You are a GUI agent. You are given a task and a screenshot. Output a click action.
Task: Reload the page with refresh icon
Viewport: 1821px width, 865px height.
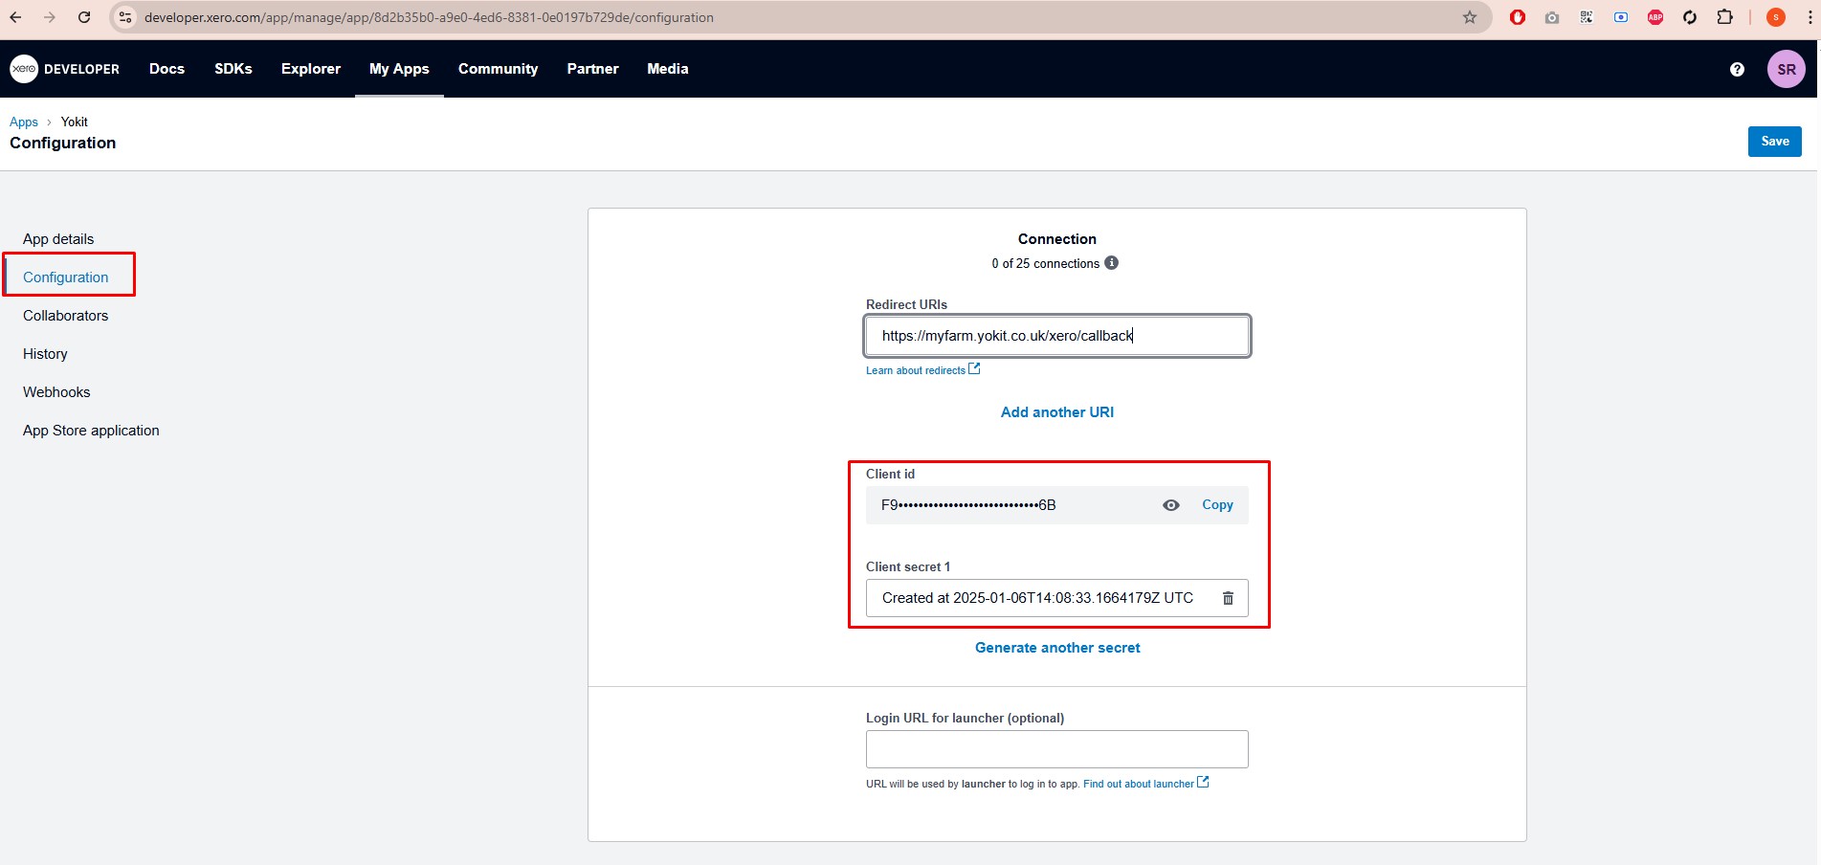tap(84, 17)
